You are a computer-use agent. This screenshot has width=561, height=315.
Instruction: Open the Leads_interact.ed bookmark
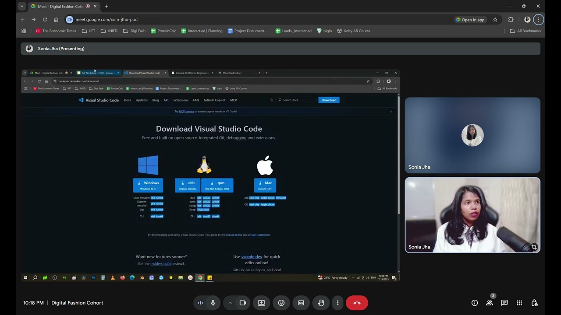click(x=293, y=31)
